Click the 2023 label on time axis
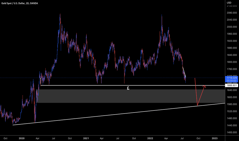The width and height of the screenshot is (239, 141). pyautogui.click(x=215, y=138)
